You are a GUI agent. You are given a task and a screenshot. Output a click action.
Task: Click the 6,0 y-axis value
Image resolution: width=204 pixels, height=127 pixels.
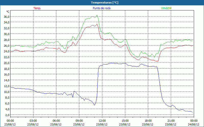click(x=7, y=103)
